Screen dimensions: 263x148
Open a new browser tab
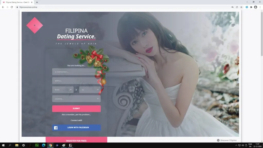[x=37, y=2]
